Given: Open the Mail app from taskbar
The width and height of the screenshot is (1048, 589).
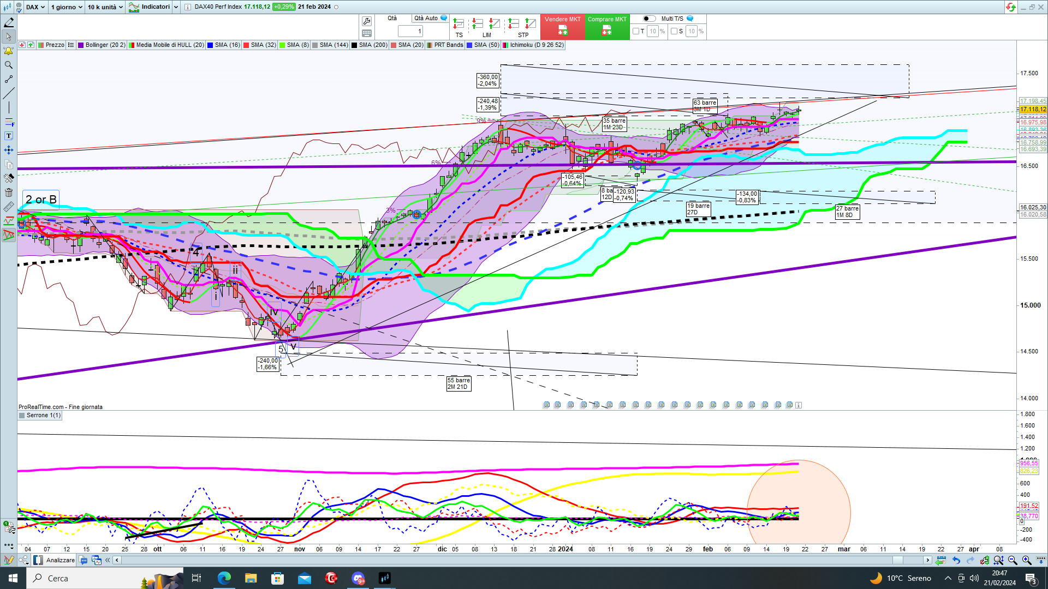Looking at the screenshot, I should click(x=304, y=578).
